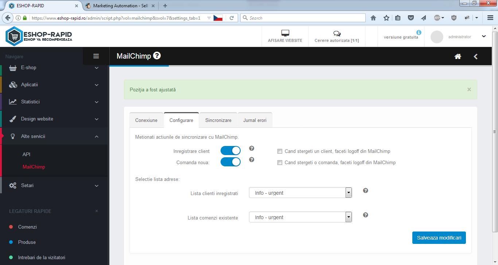Click the Aplicatii cubes icon
This screenshot has width=498, height=265.
tap(13, 85)
